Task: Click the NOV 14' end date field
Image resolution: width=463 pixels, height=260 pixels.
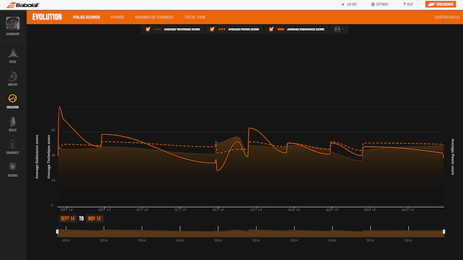Action: click(95, 218)
